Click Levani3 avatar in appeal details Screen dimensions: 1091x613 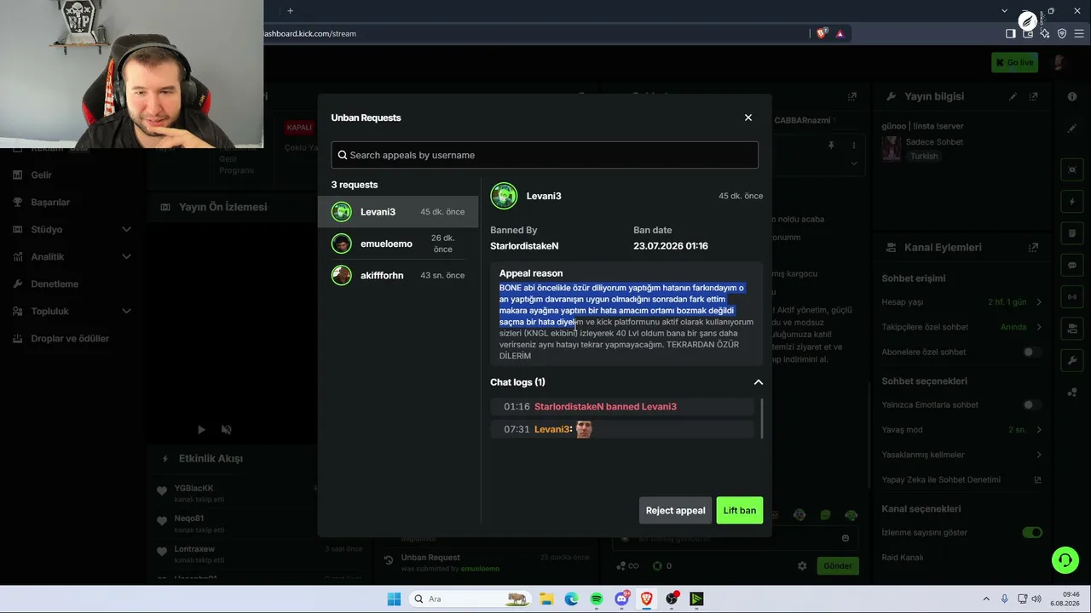click(x=504, y=196)
